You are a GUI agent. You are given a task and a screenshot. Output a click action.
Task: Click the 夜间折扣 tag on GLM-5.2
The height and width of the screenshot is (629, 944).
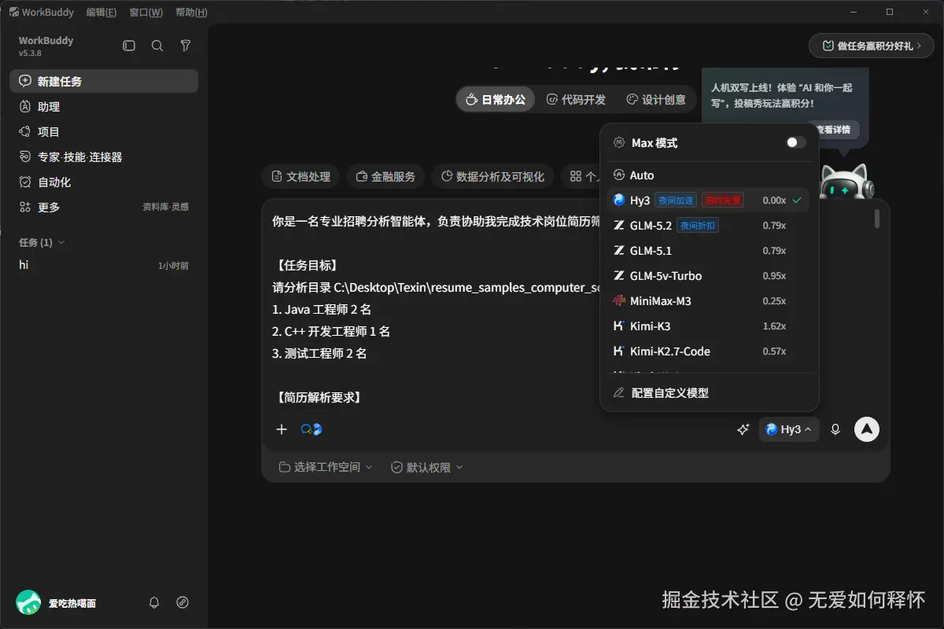tap(698, 226)
